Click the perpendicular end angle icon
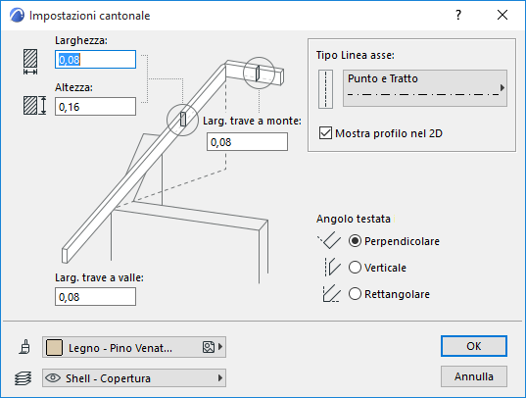The height and width of the screenshot is (398, 526). [329, 240]
